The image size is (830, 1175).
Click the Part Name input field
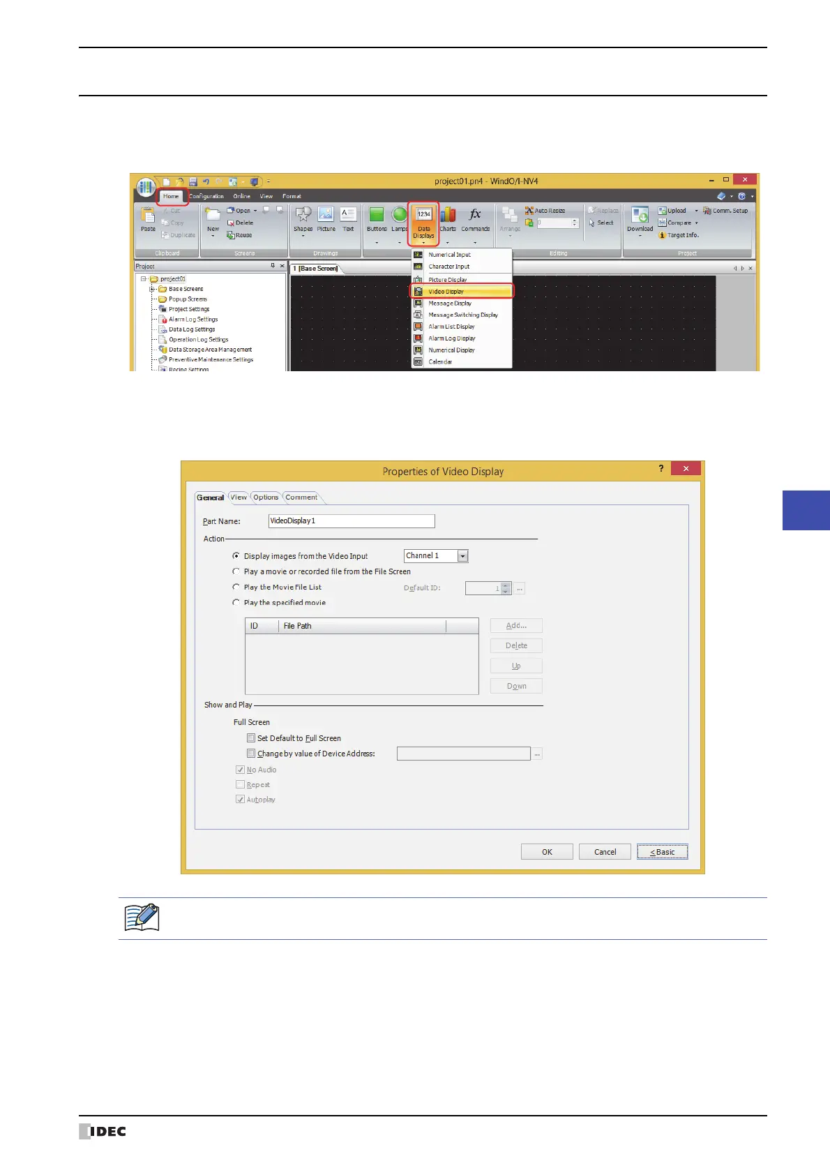pyautogui.click(x=352, y=521)
